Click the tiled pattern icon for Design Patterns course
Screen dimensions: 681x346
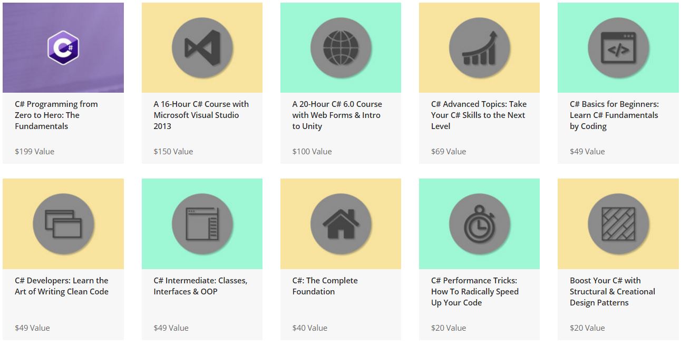(x=618, y=223)
